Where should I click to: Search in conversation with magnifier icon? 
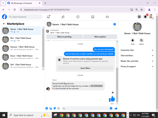141,40
